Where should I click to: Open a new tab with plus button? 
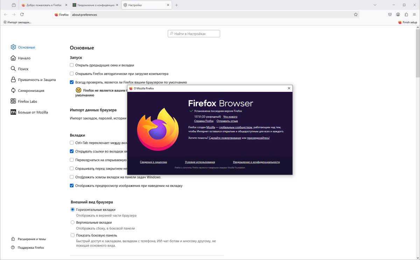pos(176,5)
